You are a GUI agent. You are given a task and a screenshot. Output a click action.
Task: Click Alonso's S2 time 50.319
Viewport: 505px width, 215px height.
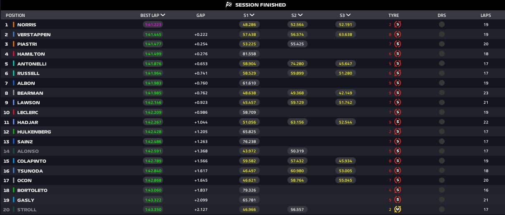click(297, 151)
